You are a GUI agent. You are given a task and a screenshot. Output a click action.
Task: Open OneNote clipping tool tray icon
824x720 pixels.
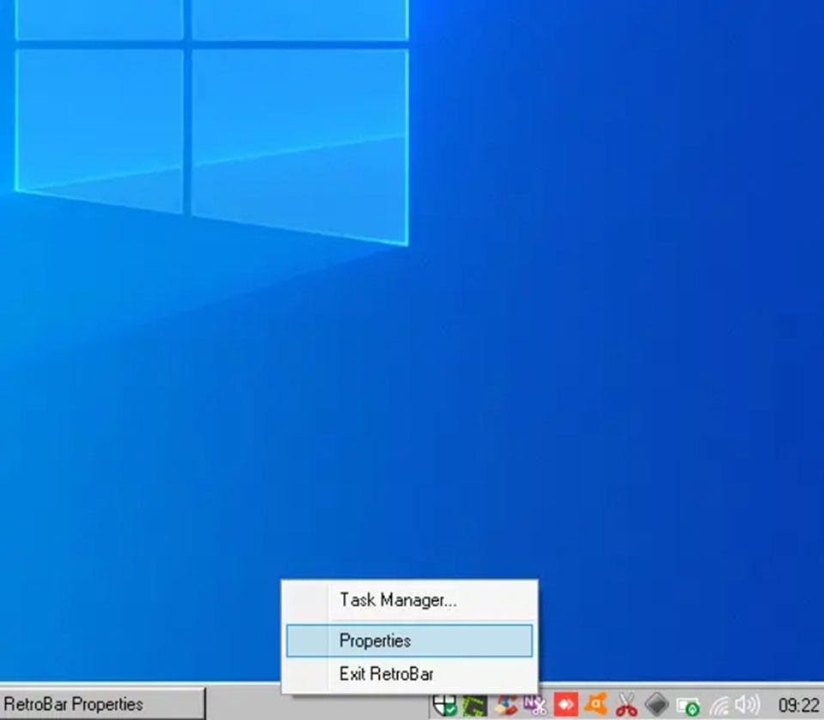[536, 705]
